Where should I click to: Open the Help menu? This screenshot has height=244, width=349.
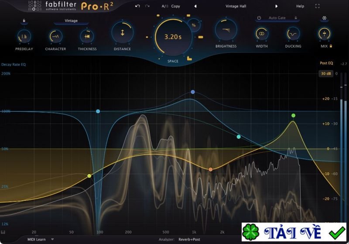(300, 6)
